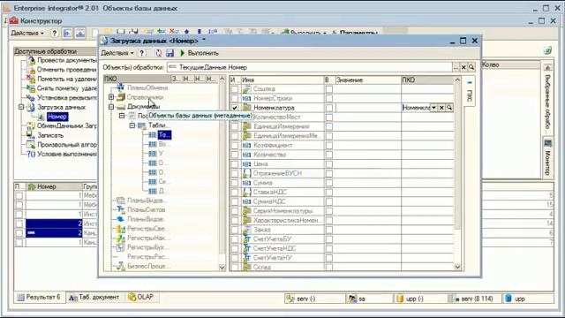Toggle the И checkbox for Ссылка
This screenshot has width=565, height=318.
point(235,89)
